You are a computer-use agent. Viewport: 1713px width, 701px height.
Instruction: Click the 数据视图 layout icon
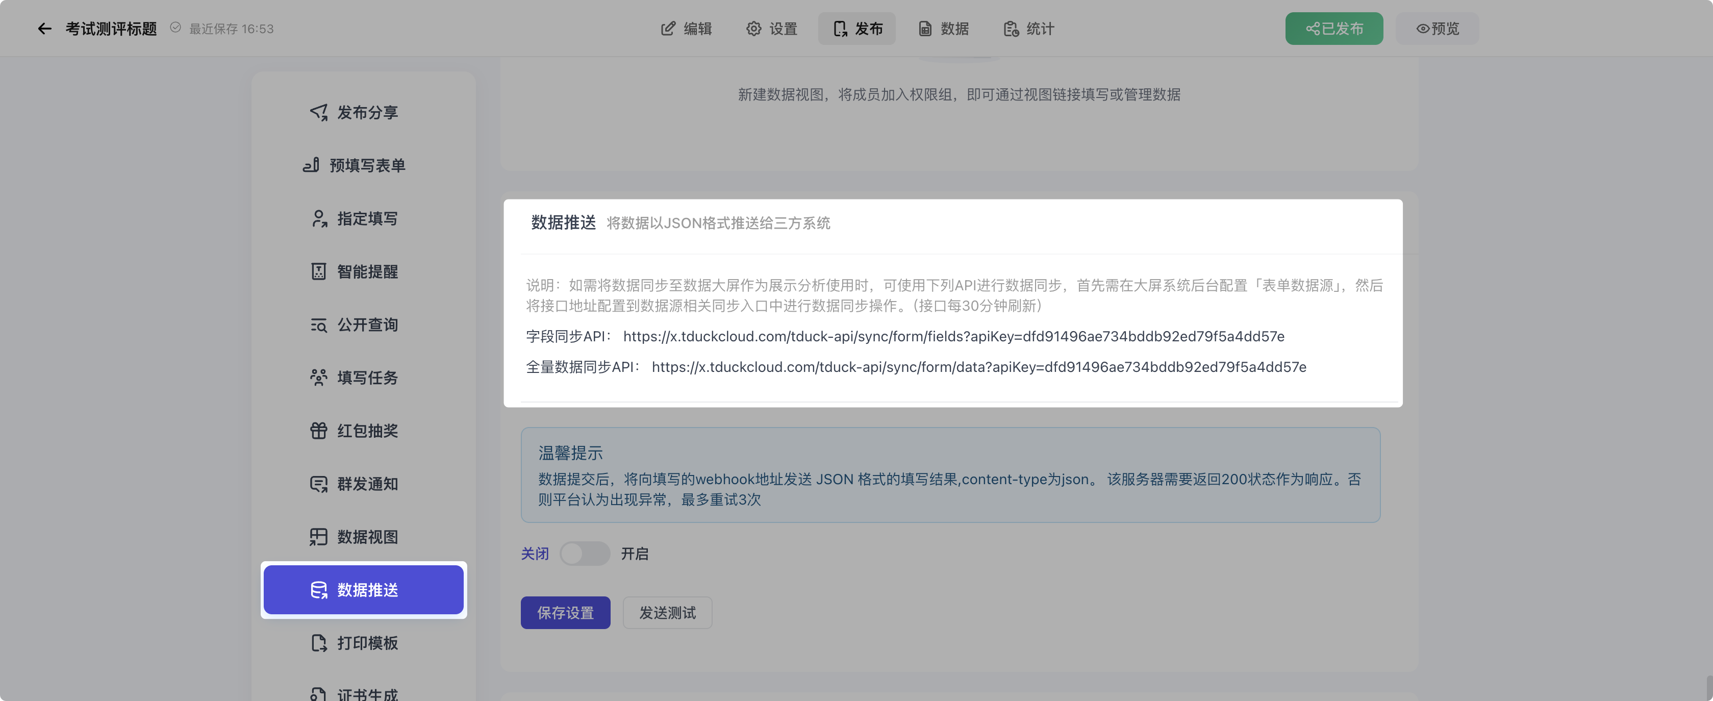[318, 537]
